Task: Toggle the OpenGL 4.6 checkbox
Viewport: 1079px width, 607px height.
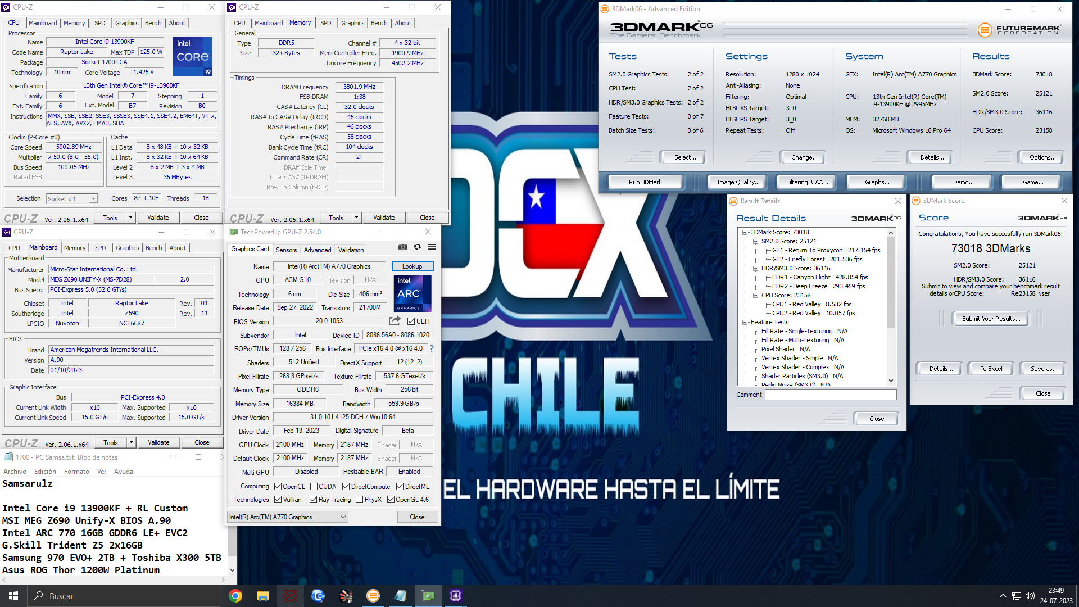Action: (391, 500)
